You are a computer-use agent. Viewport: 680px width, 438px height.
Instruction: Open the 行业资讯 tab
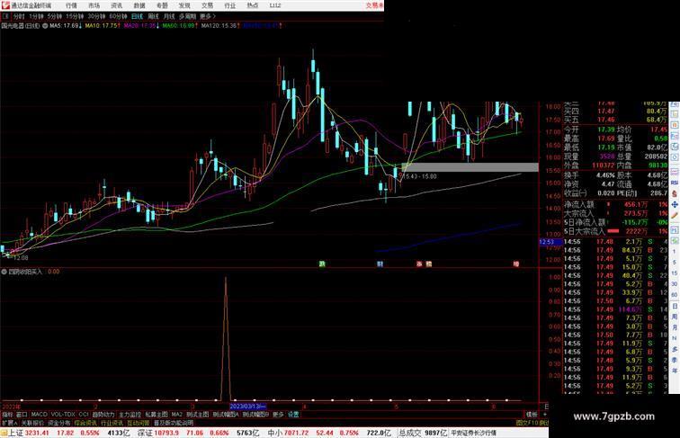pos(112,423)
